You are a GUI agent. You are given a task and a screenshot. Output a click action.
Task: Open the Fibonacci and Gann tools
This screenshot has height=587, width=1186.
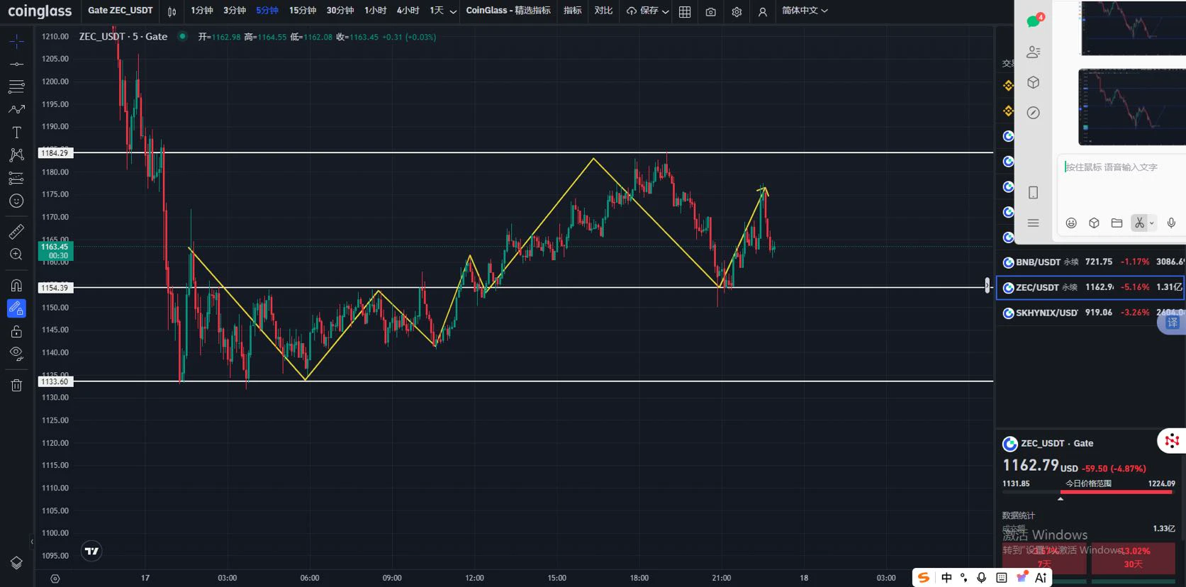pos(16,87)
